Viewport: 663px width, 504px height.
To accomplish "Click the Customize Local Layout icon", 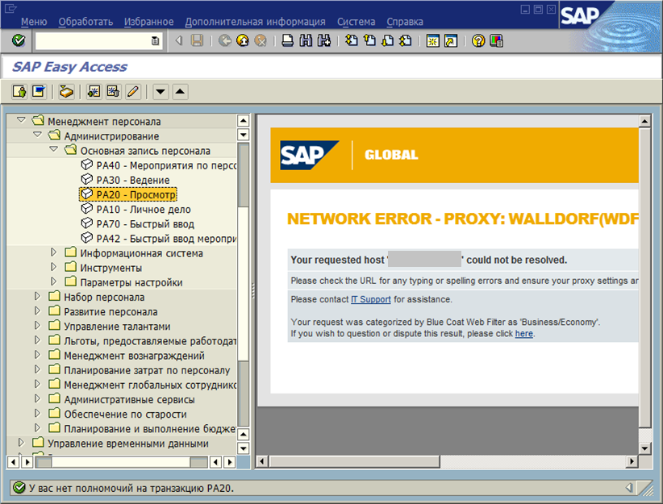I will point(496,40).
